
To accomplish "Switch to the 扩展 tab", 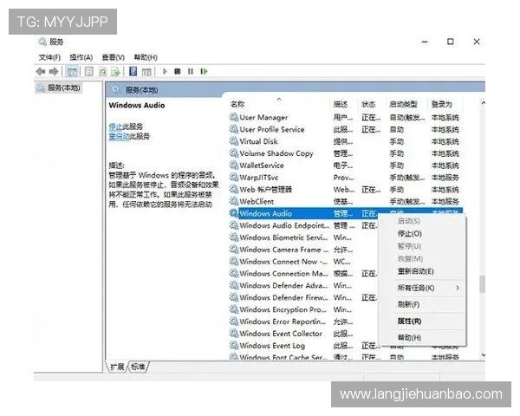I will click(117, 367).
